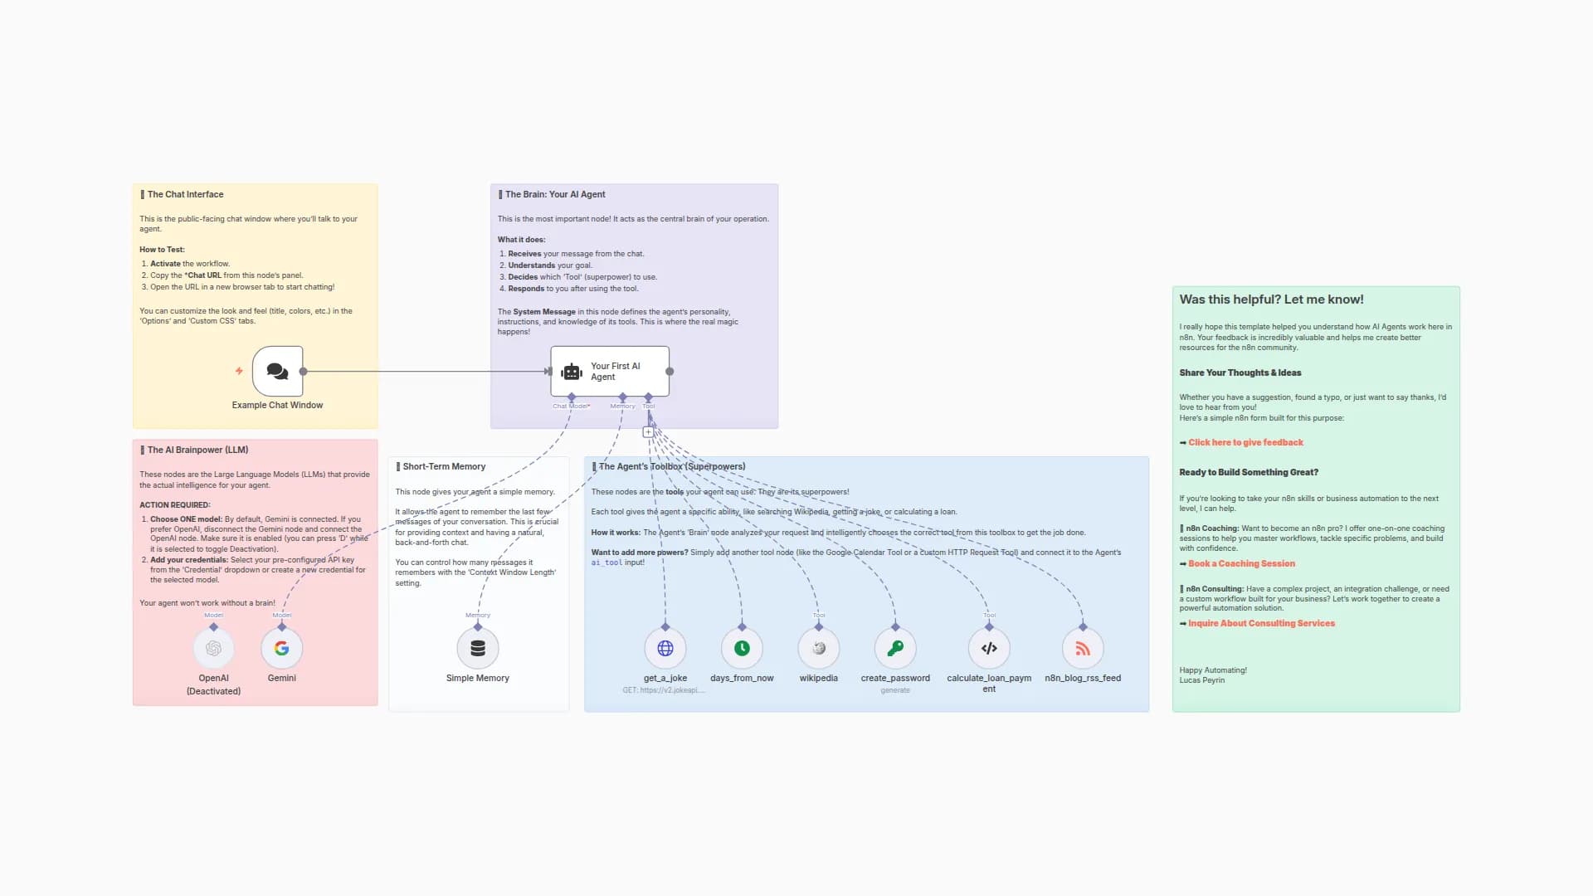Viewport: 1593px width, 896px height.
Task: Select the Gemini model node
Action: click(282, 648)
